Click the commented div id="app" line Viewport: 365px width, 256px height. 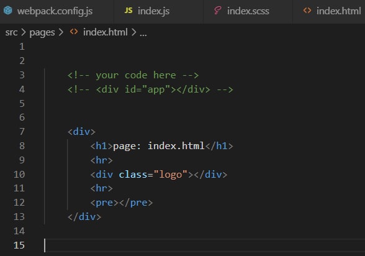click(150, 89)
